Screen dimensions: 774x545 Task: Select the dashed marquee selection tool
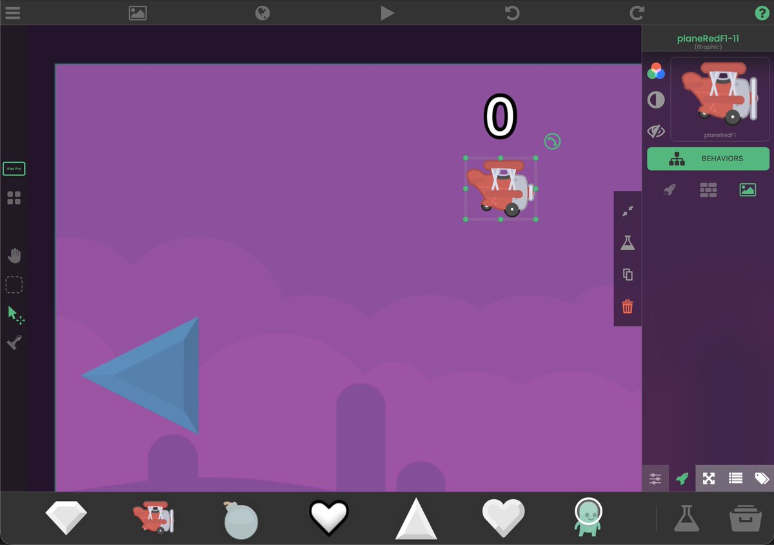14,284
